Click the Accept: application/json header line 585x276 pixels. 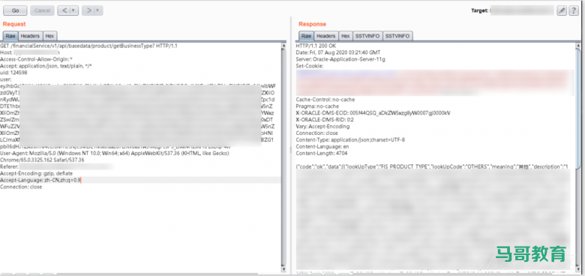coord(46,66)
